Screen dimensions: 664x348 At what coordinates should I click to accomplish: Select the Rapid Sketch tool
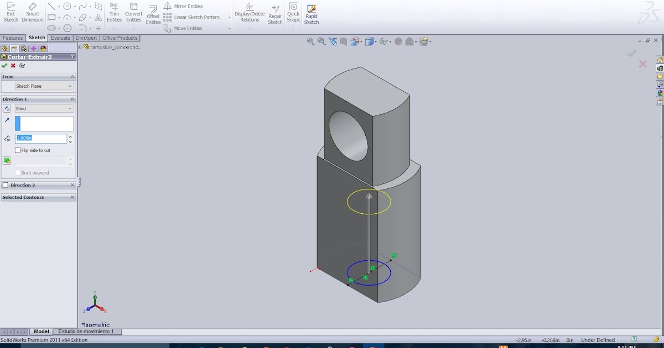click(311, 14)
